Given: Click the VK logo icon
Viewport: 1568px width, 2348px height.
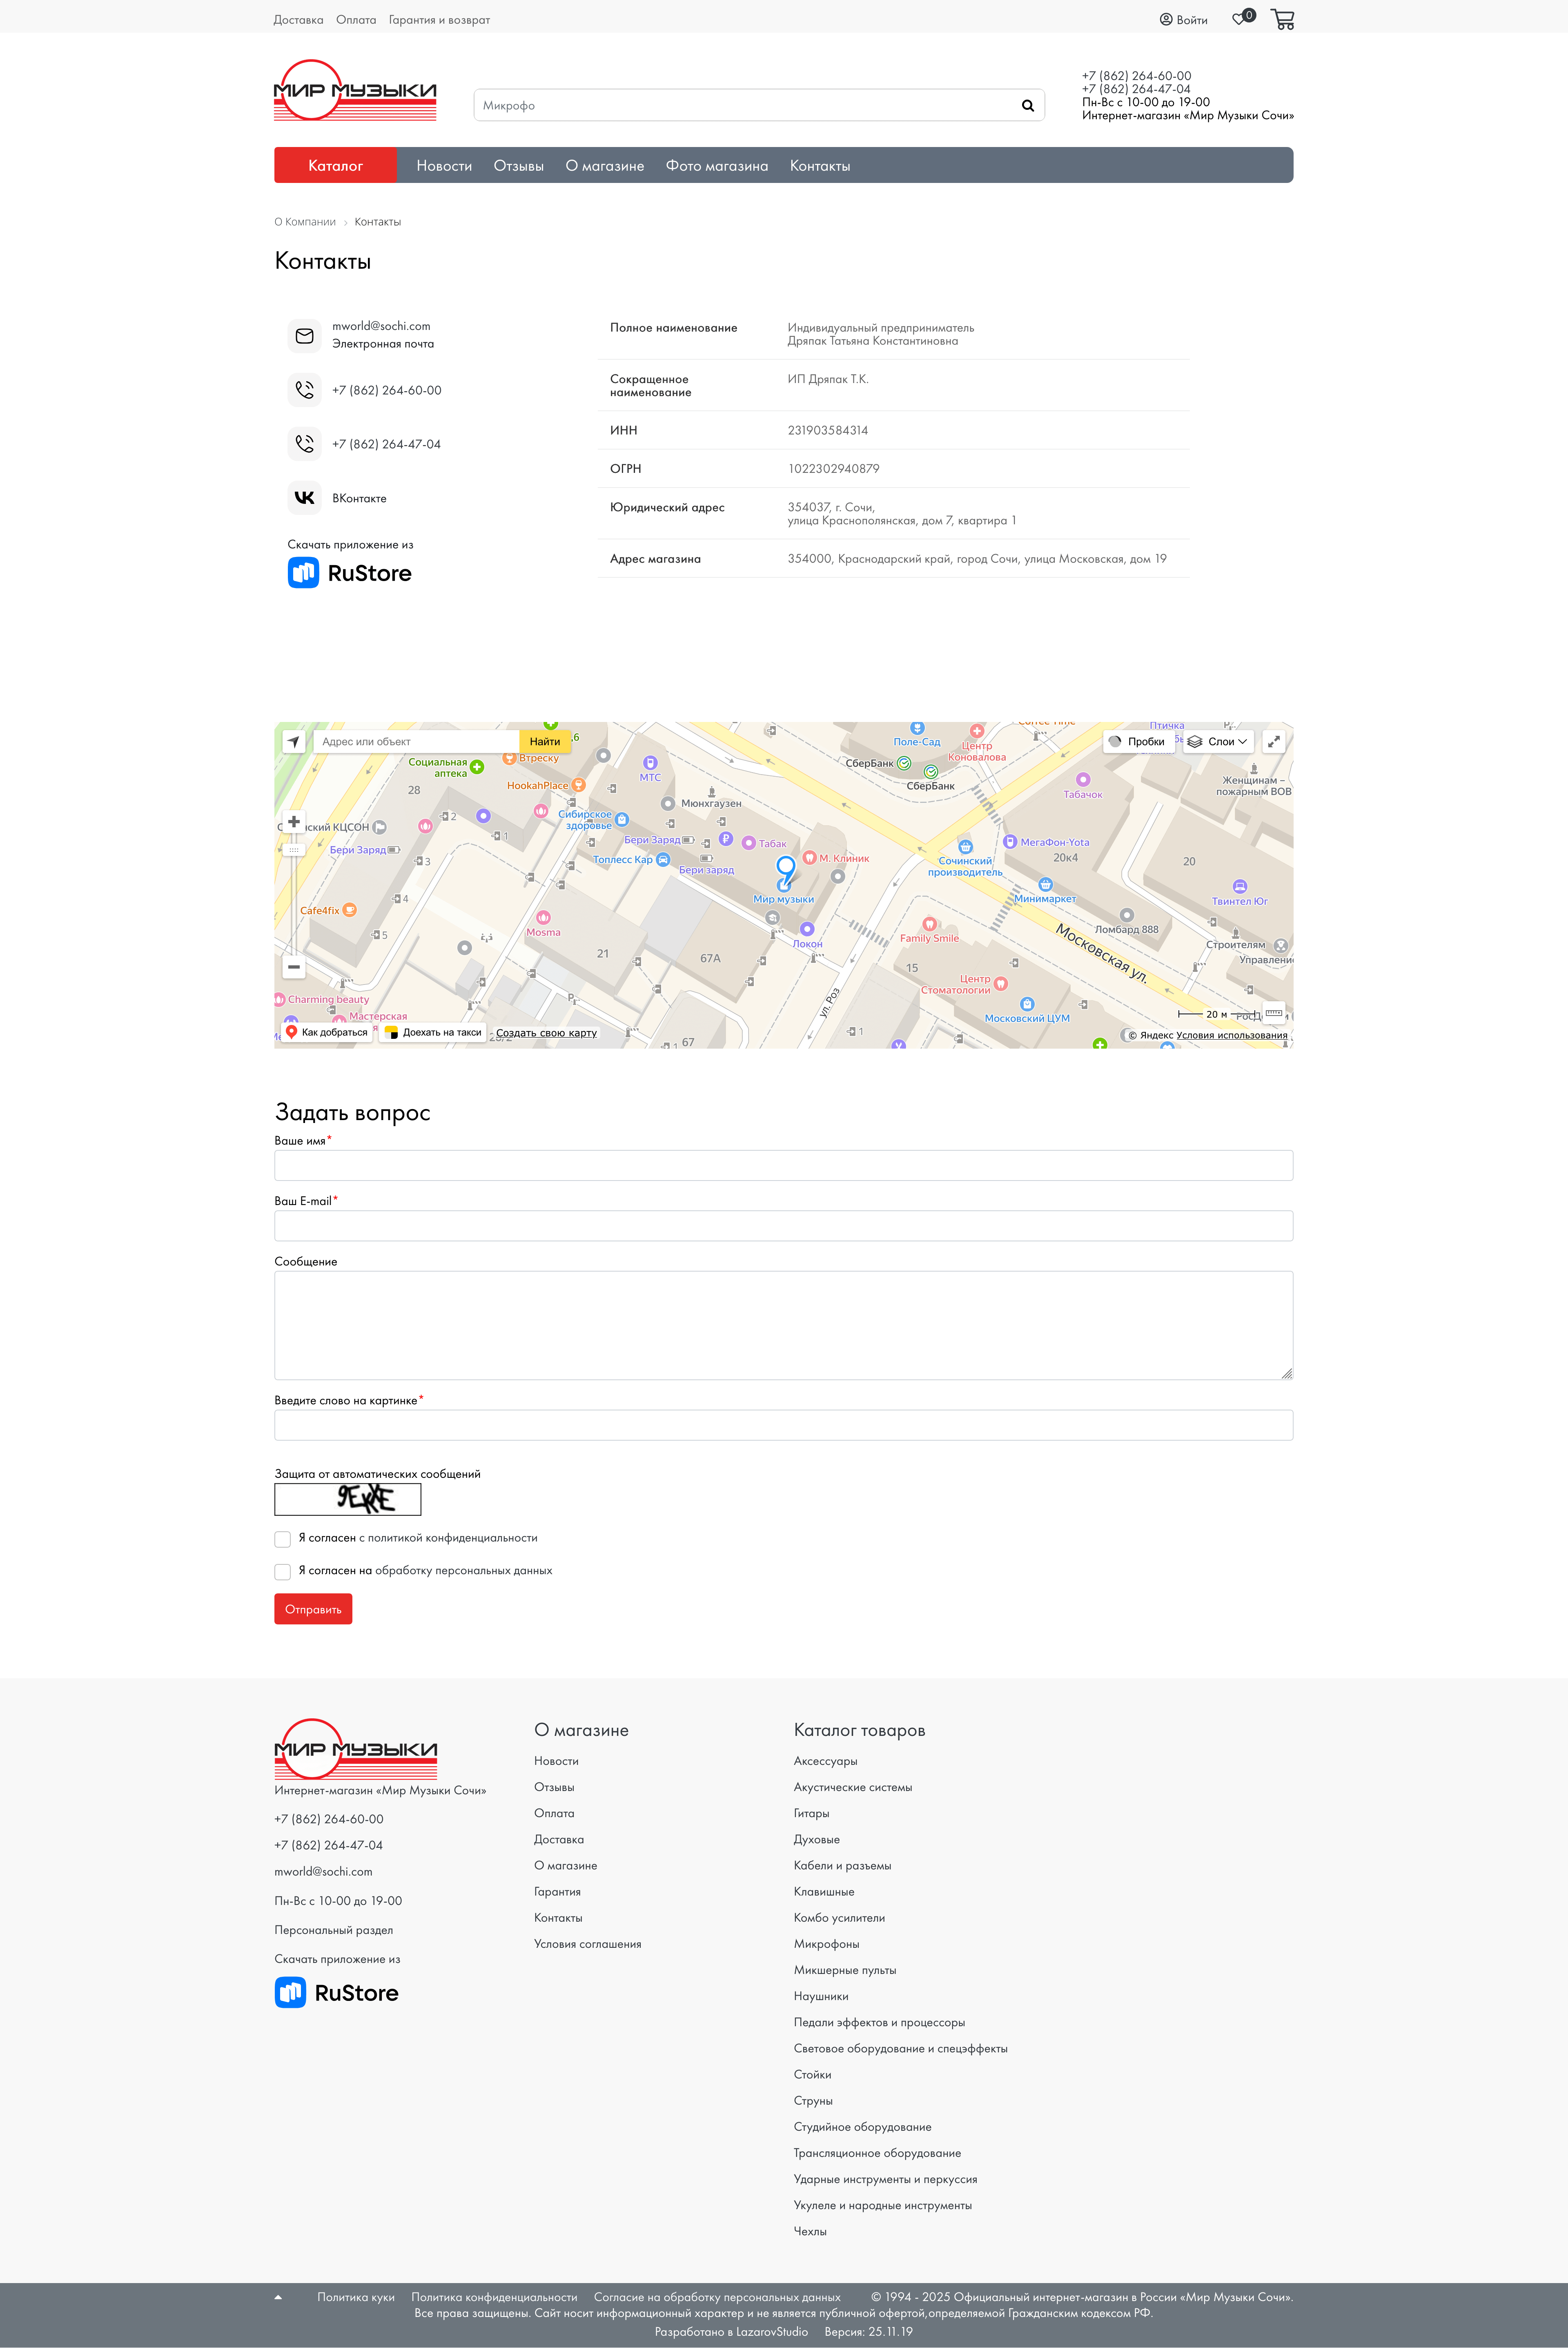Looking at the screenshot, I should (305, 498).
